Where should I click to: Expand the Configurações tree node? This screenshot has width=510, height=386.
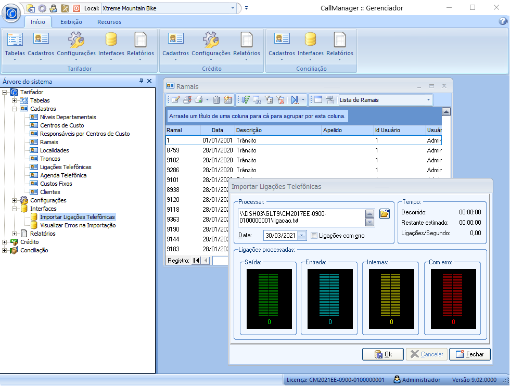pyautogui.click(x=15, y=200)
